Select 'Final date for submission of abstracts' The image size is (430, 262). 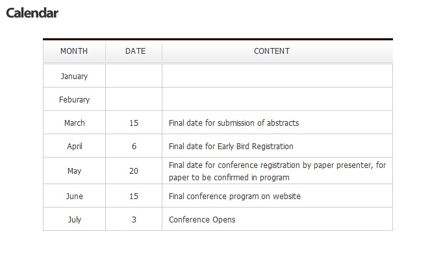pyautogui.click(x=234, y=123)
